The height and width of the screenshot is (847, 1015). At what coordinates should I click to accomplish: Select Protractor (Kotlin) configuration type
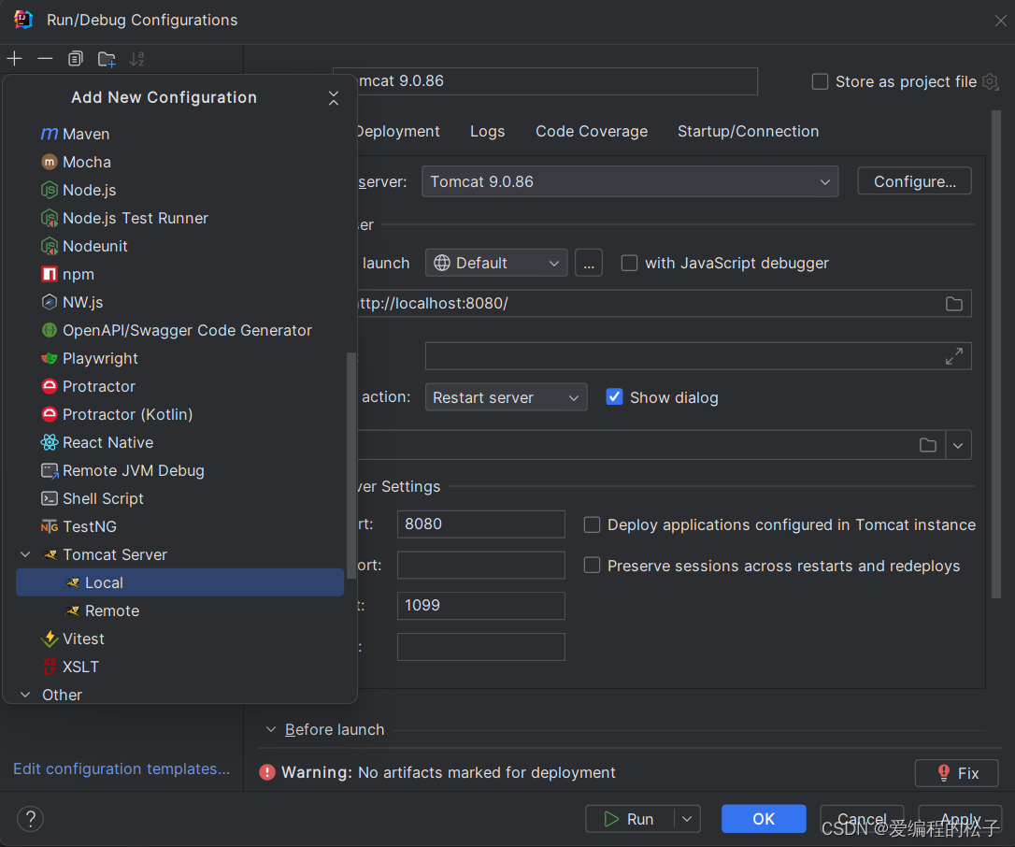tap(180, 414)
